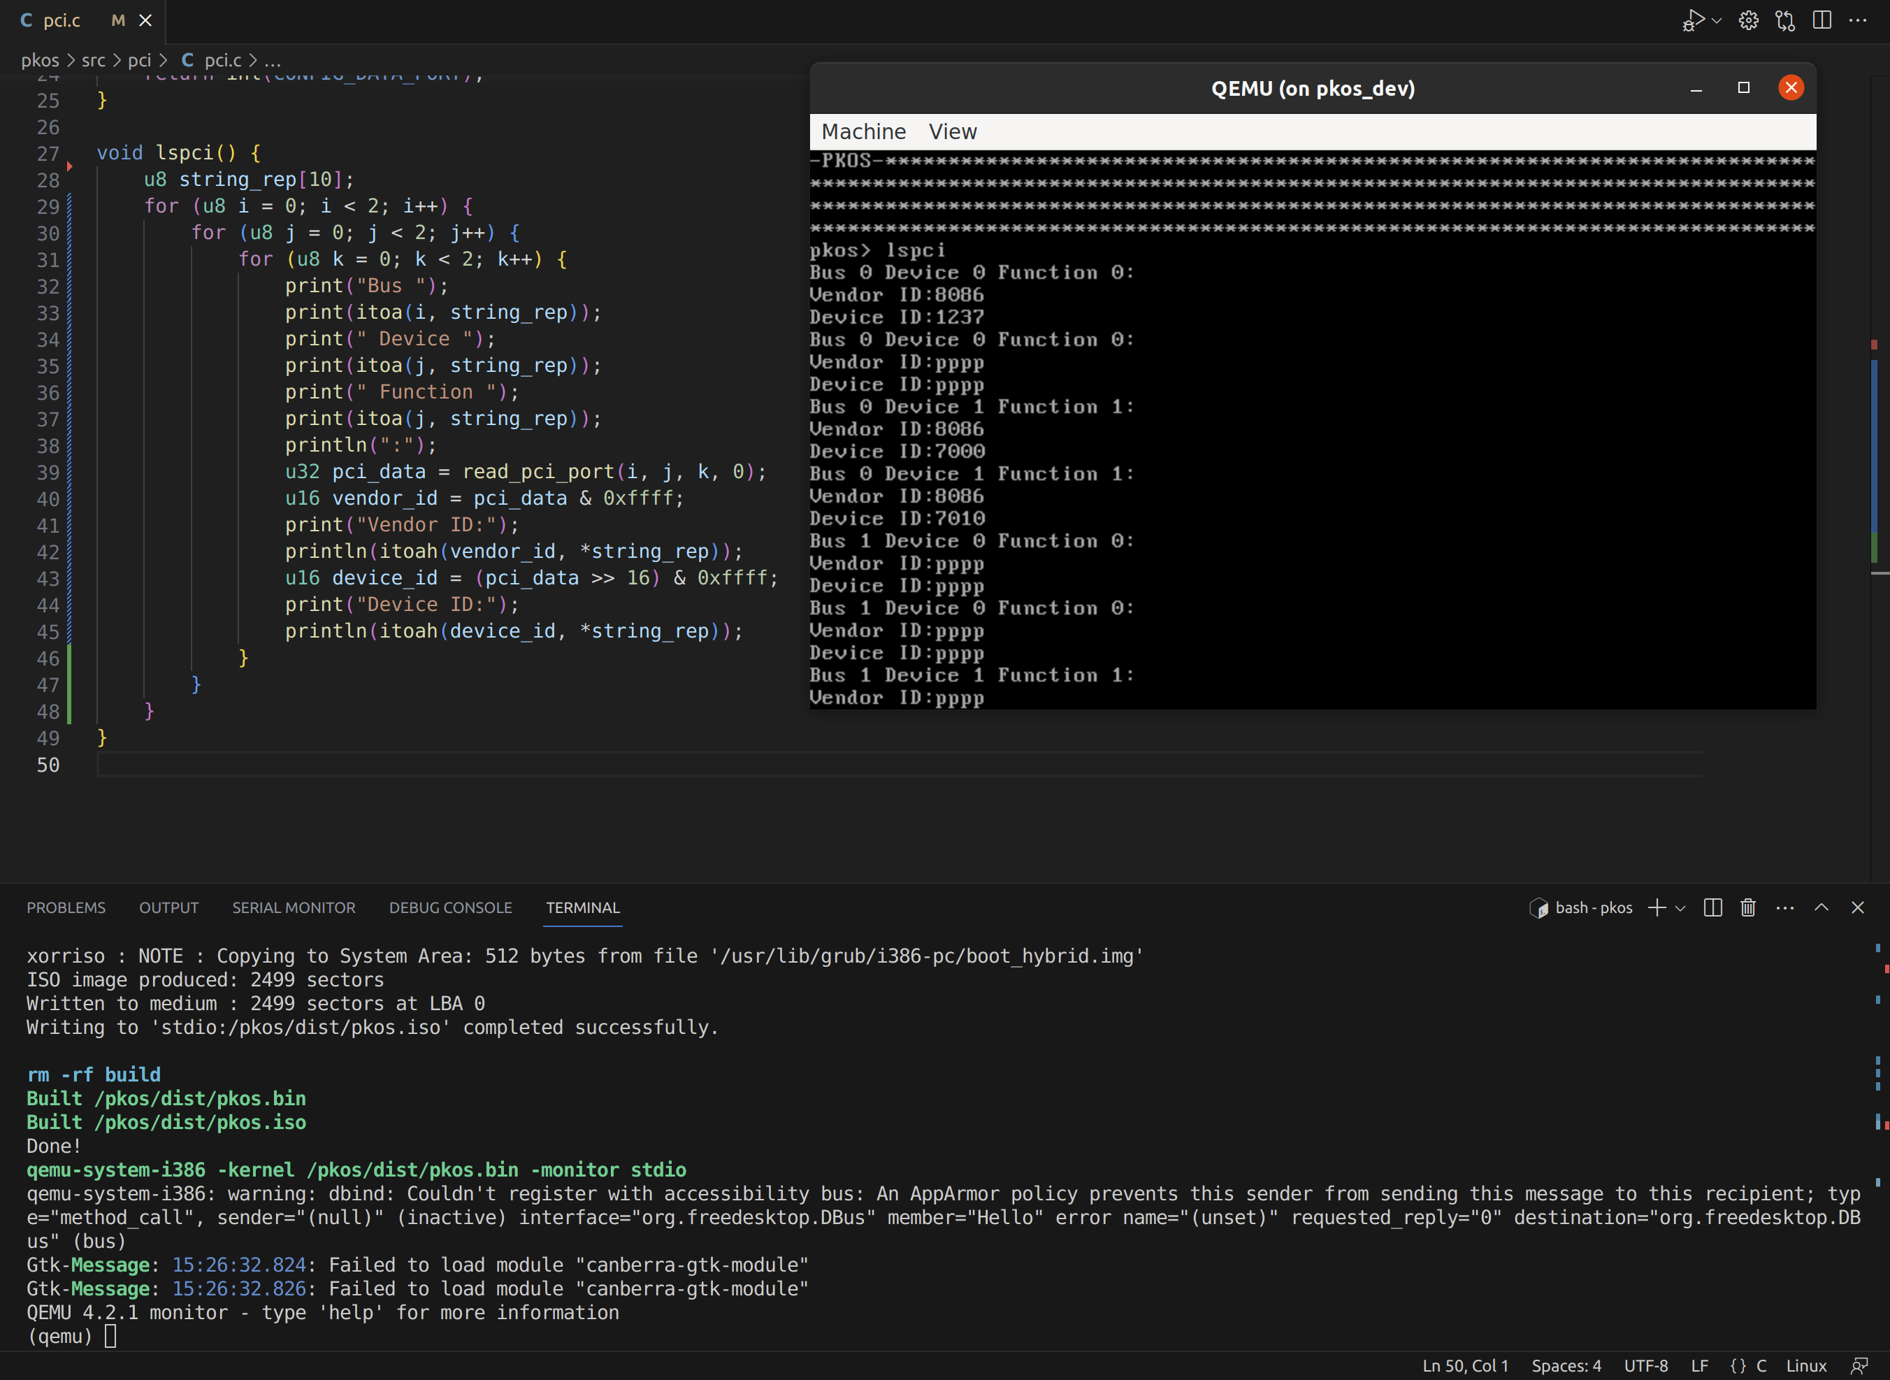Open the run/debug dropdown arrow
1890x1380 pixels.
coord(1716,21)
